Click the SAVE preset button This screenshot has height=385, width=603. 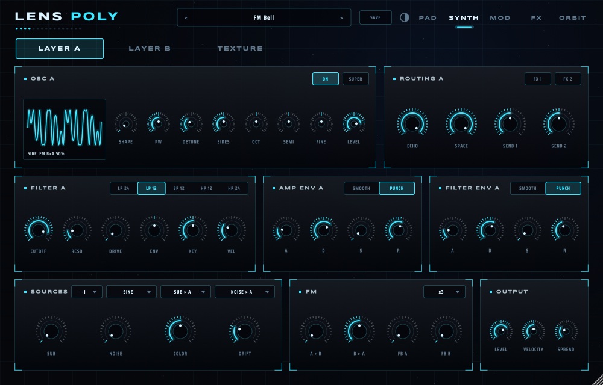pos(375,17)
